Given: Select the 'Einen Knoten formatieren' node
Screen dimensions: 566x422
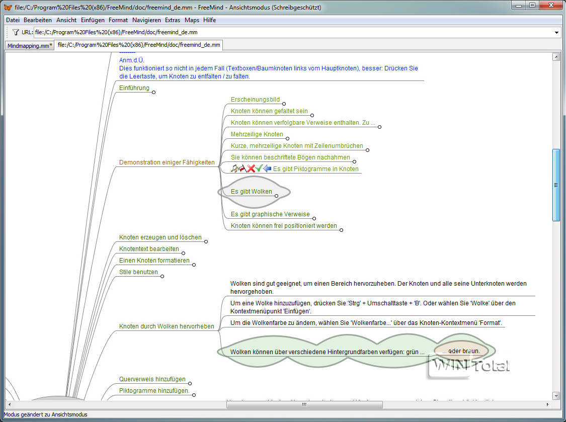Looking at the screenshot, I should pyautogui.click(x=154, y=261).
